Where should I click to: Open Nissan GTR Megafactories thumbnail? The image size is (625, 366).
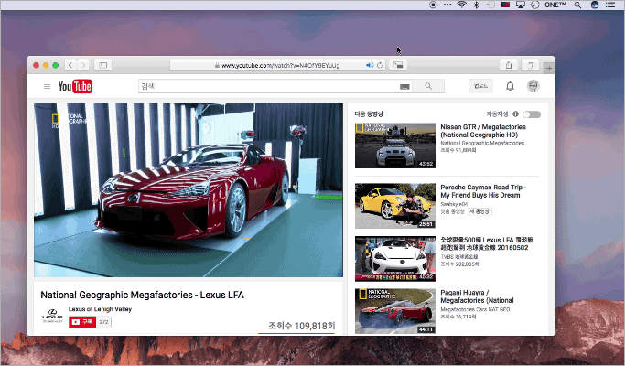(395, 145)
